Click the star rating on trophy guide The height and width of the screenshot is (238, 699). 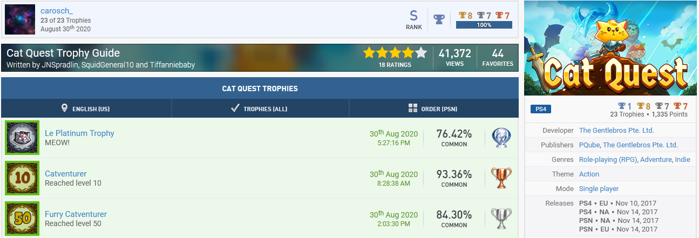click(395, 53)
